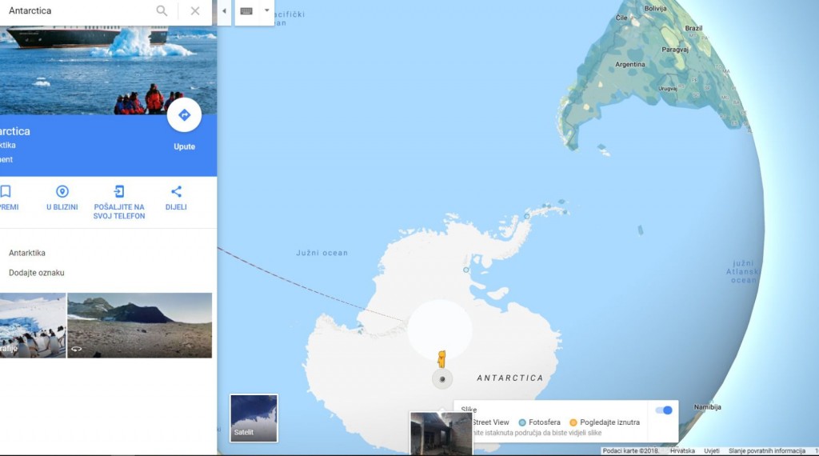Screen dimensions: 819x456
Task: Select the yellow Pegman on the map
Action: (441, 359)
